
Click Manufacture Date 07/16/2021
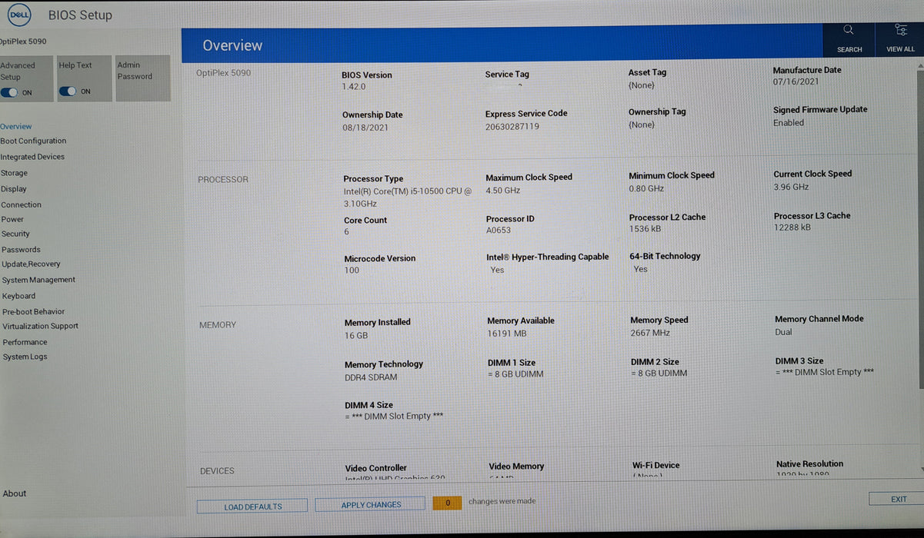[x=796, y=81]
